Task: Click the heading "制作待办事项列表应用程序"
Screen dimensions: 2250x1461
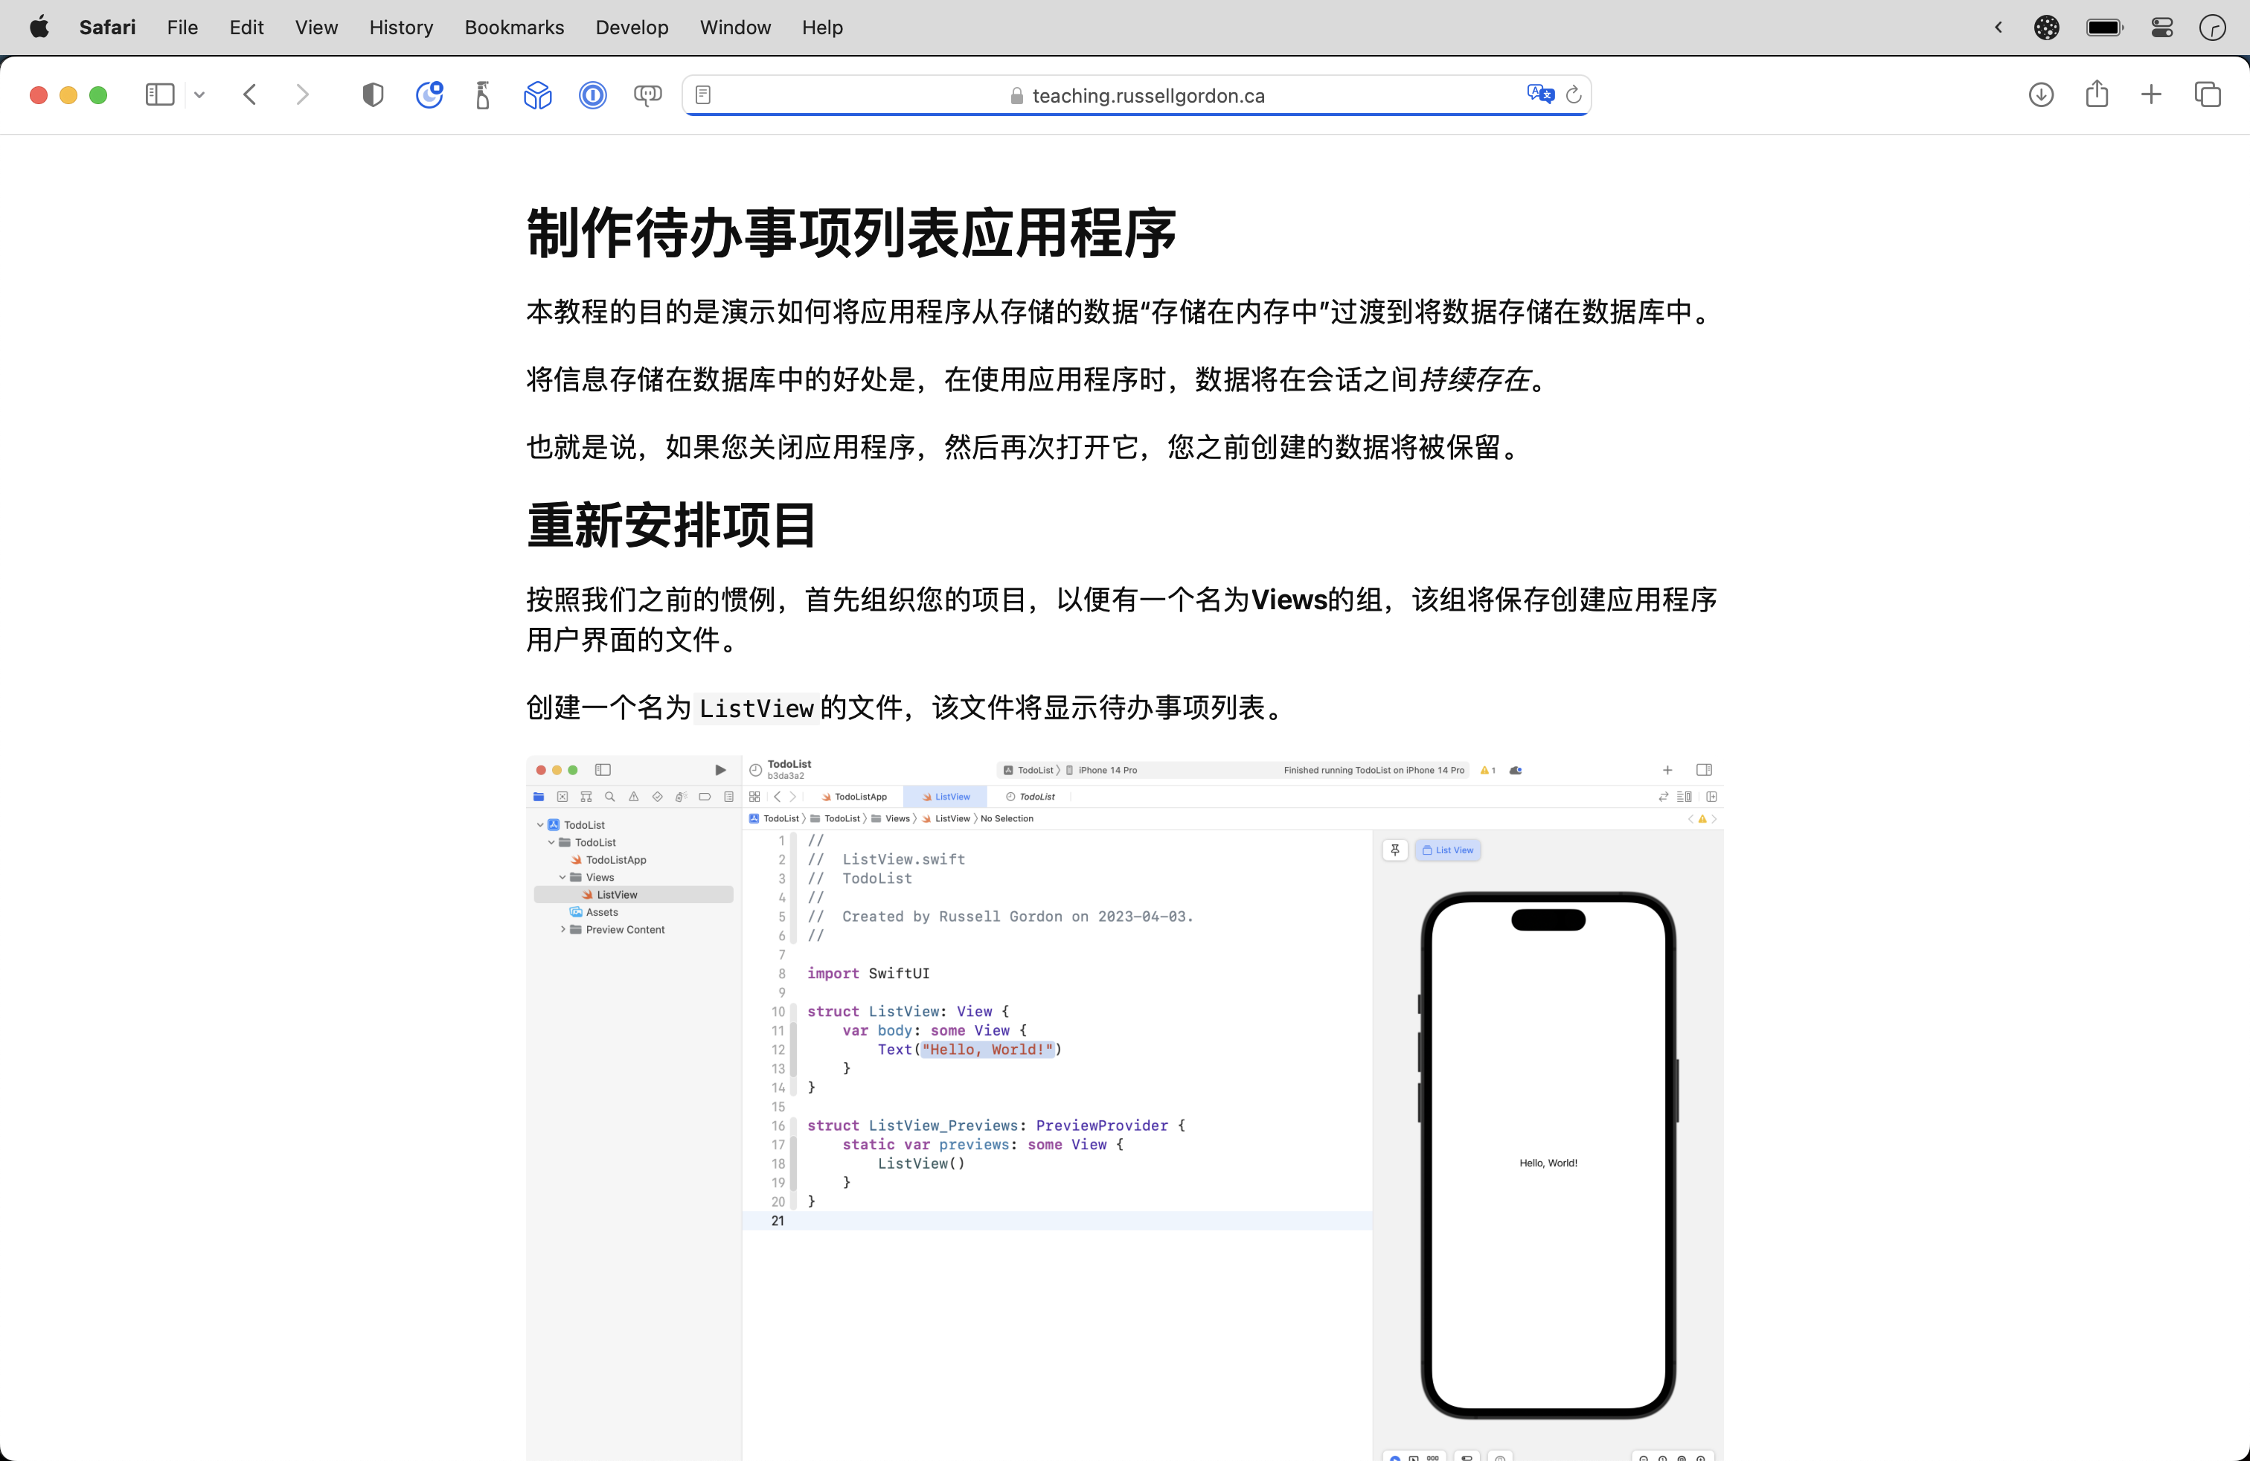Action: pyautogui.click(x=851, y=233)
